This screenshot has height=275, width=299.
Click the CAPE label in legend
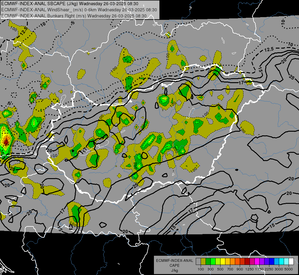tap(174, 266)
